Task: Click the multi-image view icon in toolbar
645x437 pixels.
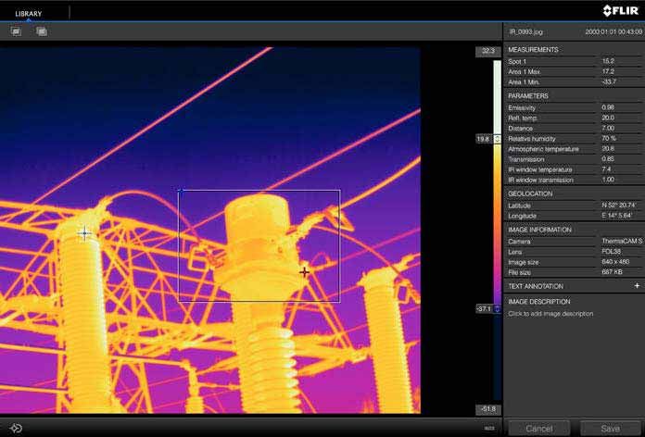Action: (42, 31)
